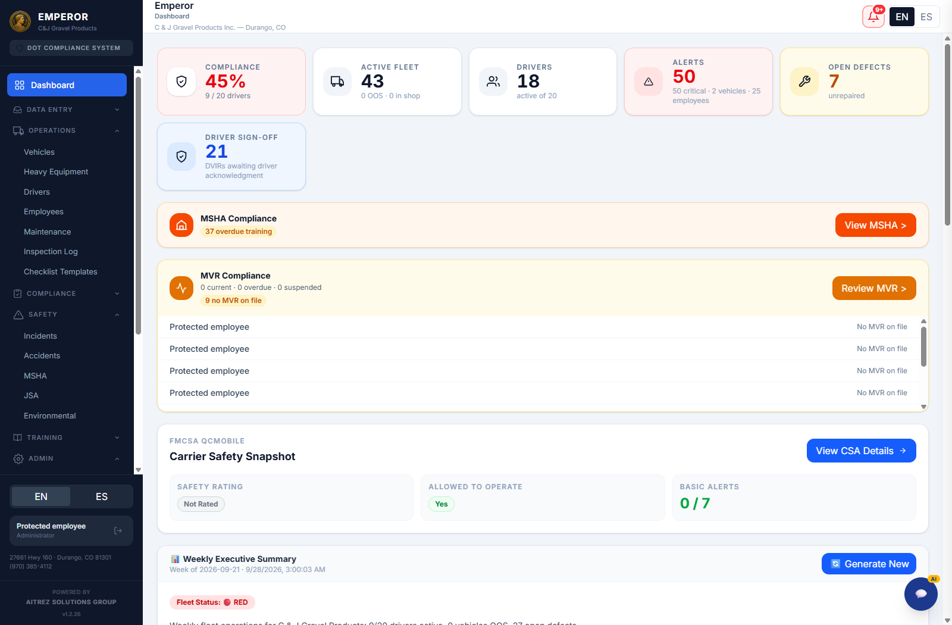952x625 pixels.
Task: Select ES in sidebar language switch
Action: pyautogui.click(x=102, y=496)
